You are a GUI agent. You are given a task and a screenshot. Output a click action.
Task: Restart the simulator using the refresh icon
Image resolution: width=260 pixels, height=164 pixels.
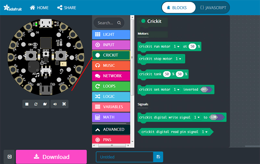tap(36, 104)
